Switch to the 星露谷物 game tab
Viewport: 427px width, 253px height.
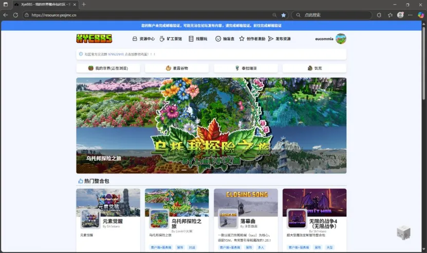(177, 68)
